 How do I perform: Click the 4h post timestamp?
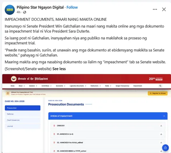coord(19,12)
